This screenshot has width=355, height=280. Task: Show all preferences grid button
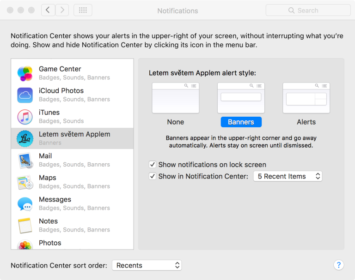(x=83, y=10)
